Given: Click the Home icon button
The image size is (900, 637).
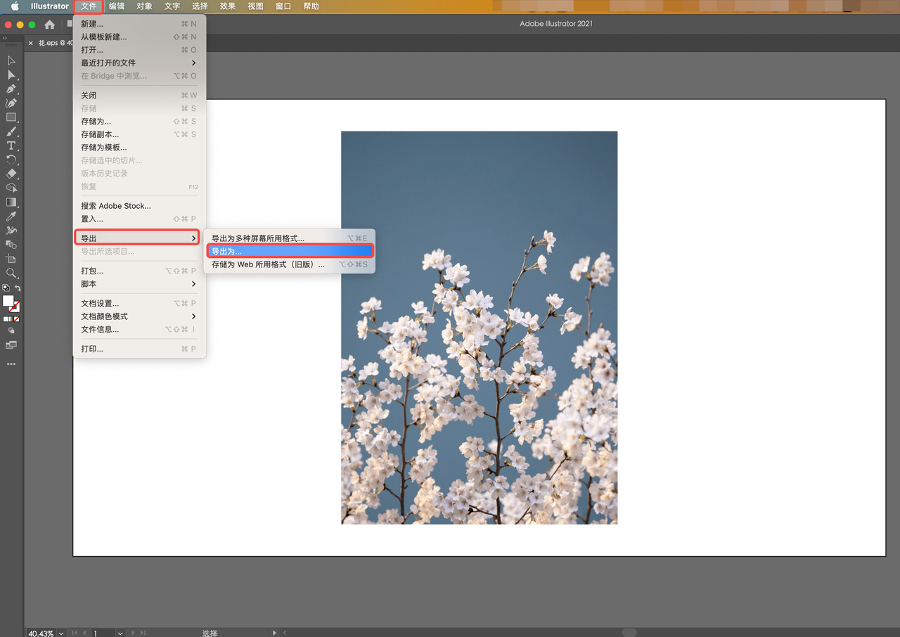Looking at the screenshot, I should click(50, 25).
